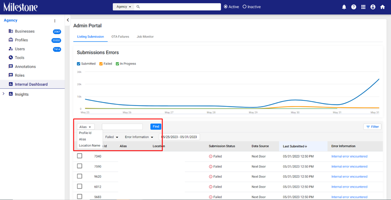Viewport: 391px width, 200px height.
Task: Expand the Error Information filter dropdown
Action: (x=139, y=137)
